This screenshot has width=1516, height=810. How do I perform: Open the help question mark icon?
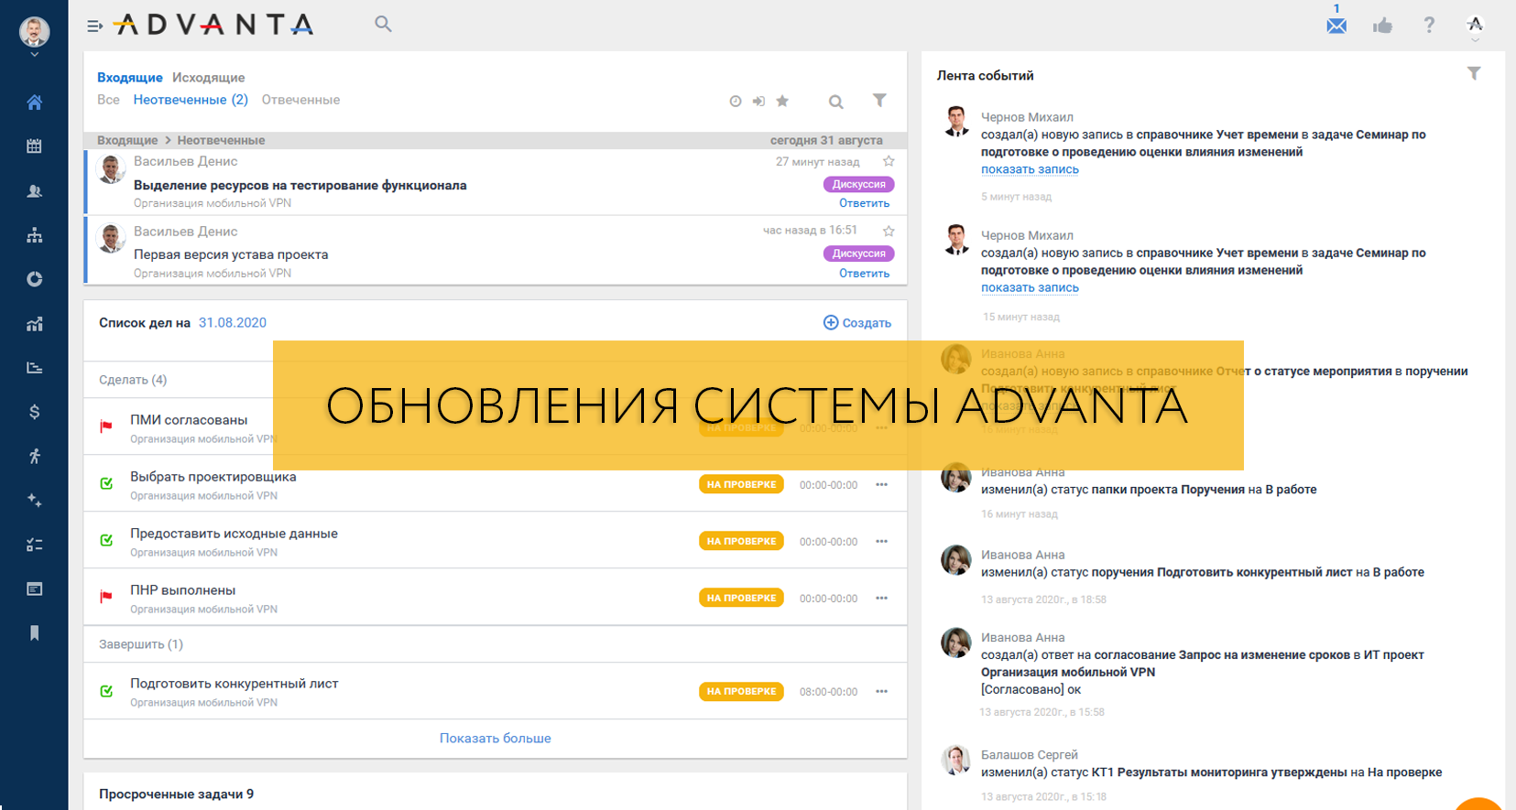click(1429, 26)
